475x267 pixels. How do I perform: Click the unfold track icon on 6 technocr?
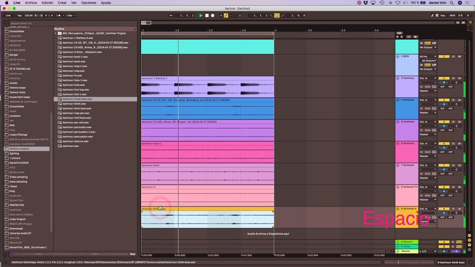tap(398, 143)
